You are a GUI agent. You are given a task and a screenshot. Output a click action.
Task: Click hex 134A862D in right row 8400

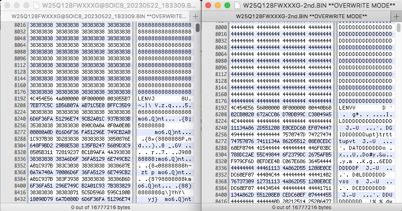[x=243, y=195]
